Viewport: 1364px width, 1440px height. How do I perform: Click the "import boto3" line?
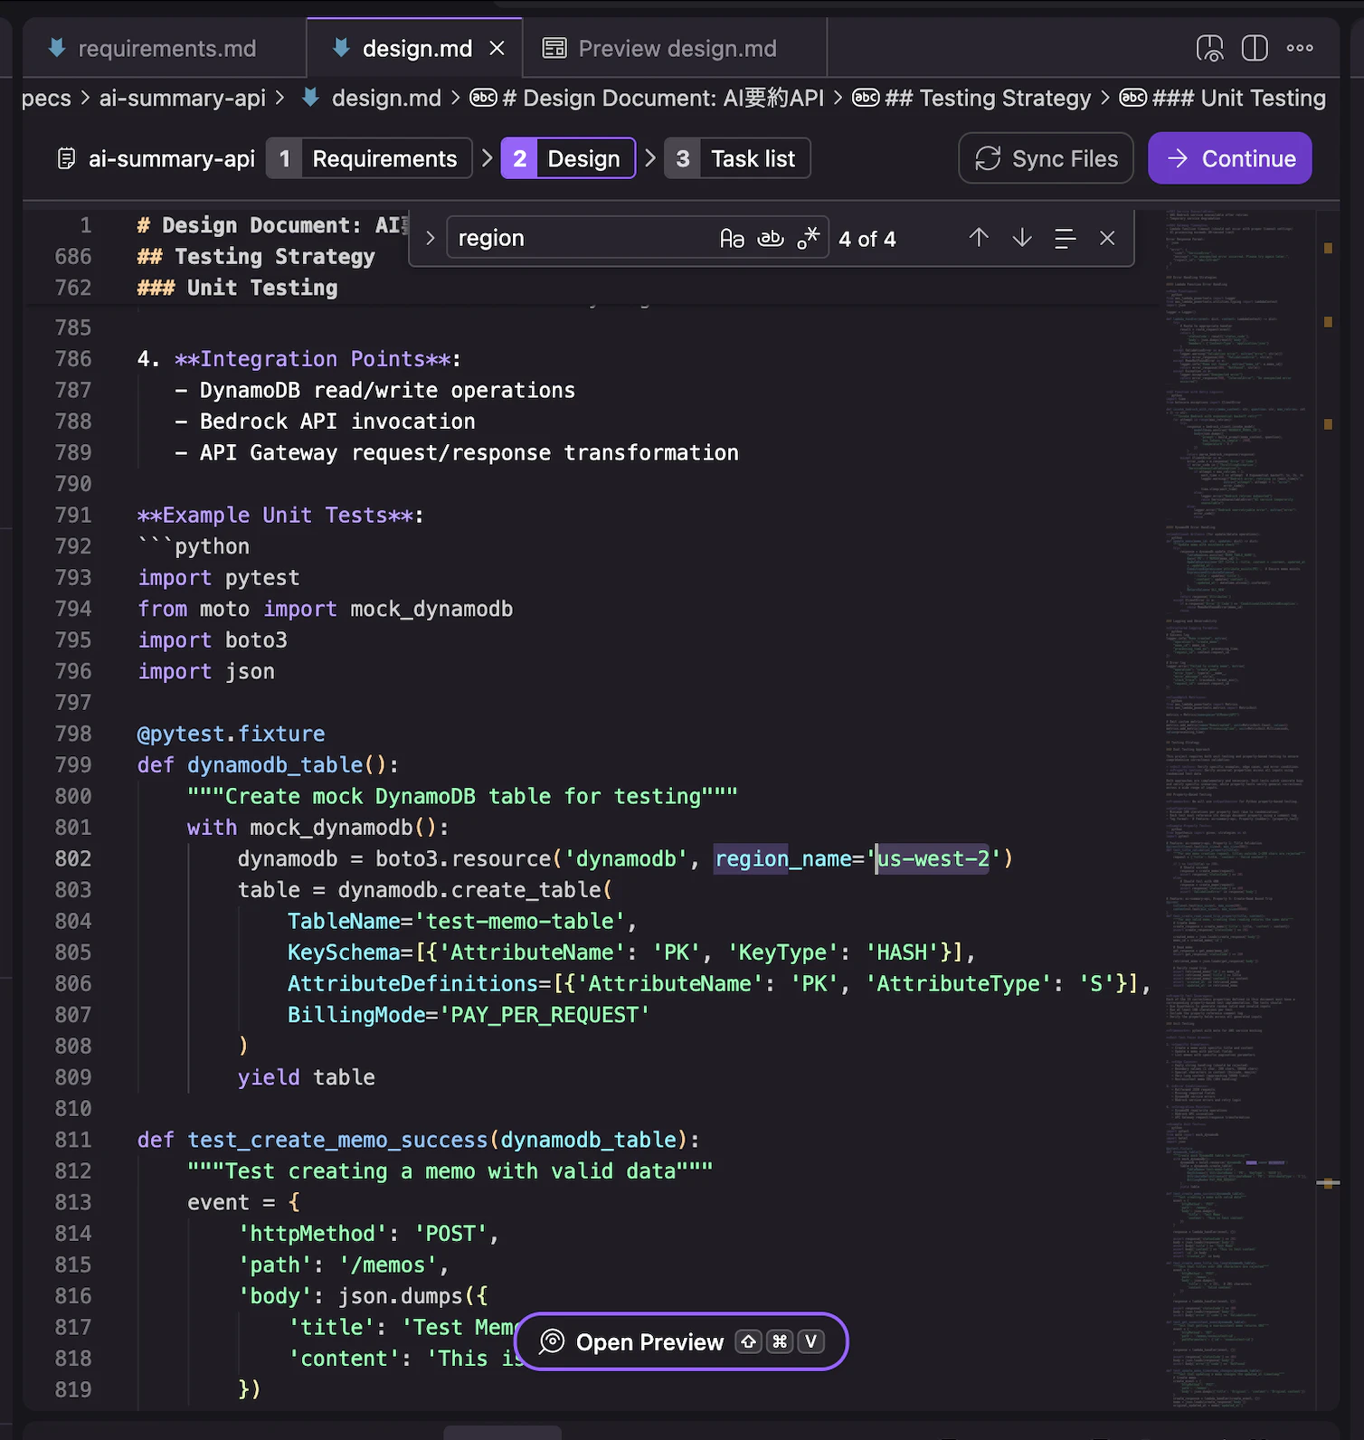(x=213, y=640)
